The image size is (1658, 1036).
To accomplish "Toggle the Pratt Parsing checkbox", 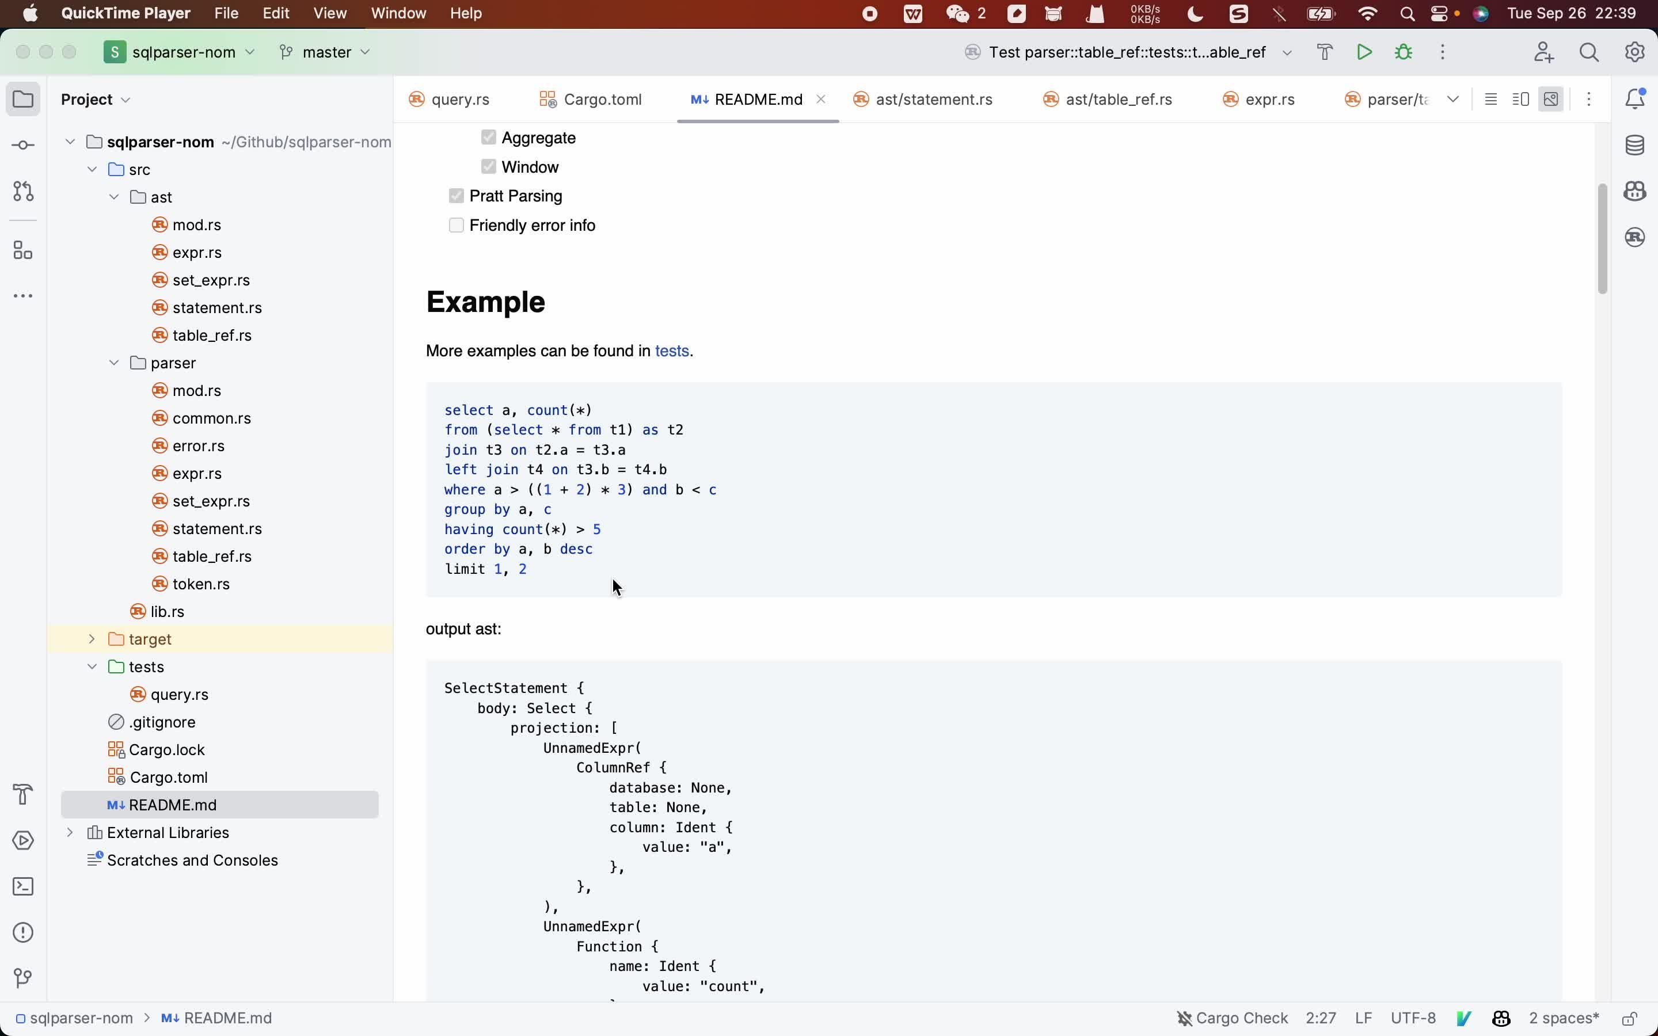I will pos(457,196).
